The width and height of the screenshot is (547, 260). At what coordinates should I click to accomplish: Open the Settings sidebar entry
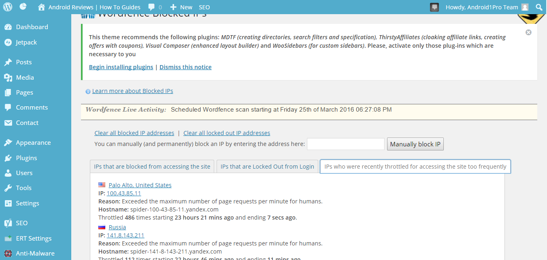[28, 203]
